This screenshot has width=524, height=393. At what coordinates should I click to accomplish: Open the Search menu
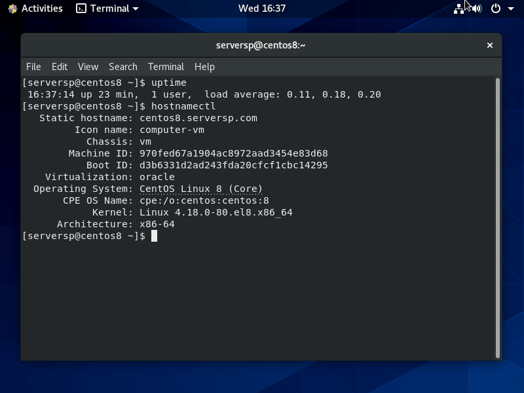click(123, 67)
